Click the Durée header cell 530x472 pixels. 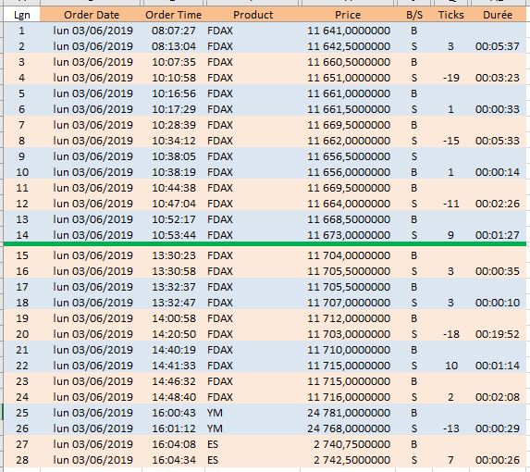pos(498,15)
